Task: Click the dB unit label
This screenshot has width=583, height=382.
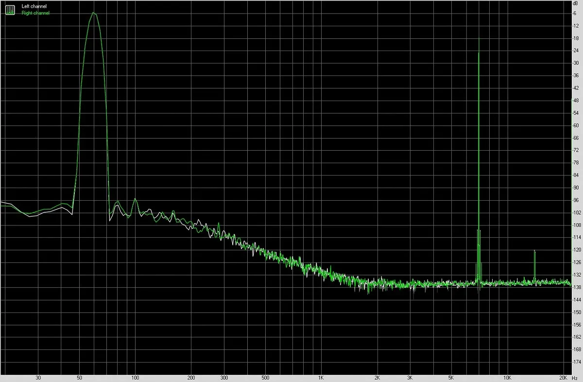Action: pyautogui.click(x=575, y=4)
